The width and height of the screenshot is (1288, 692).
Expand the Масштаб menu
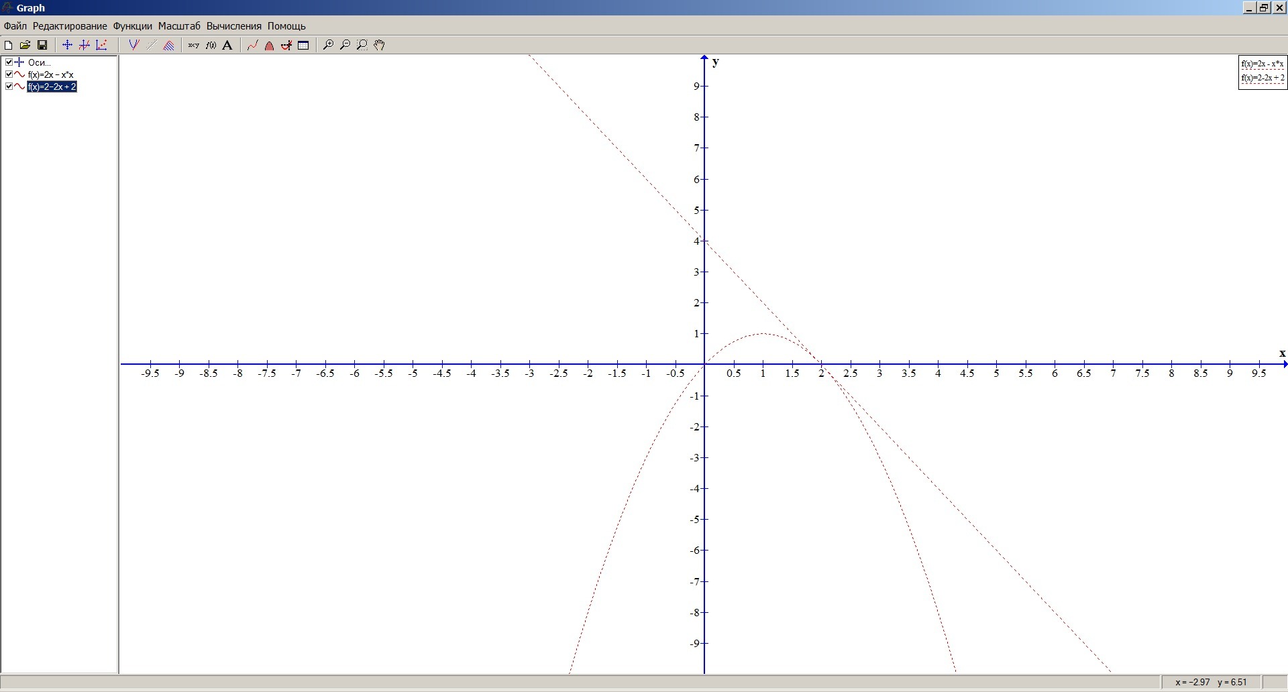tap(179, 26)
